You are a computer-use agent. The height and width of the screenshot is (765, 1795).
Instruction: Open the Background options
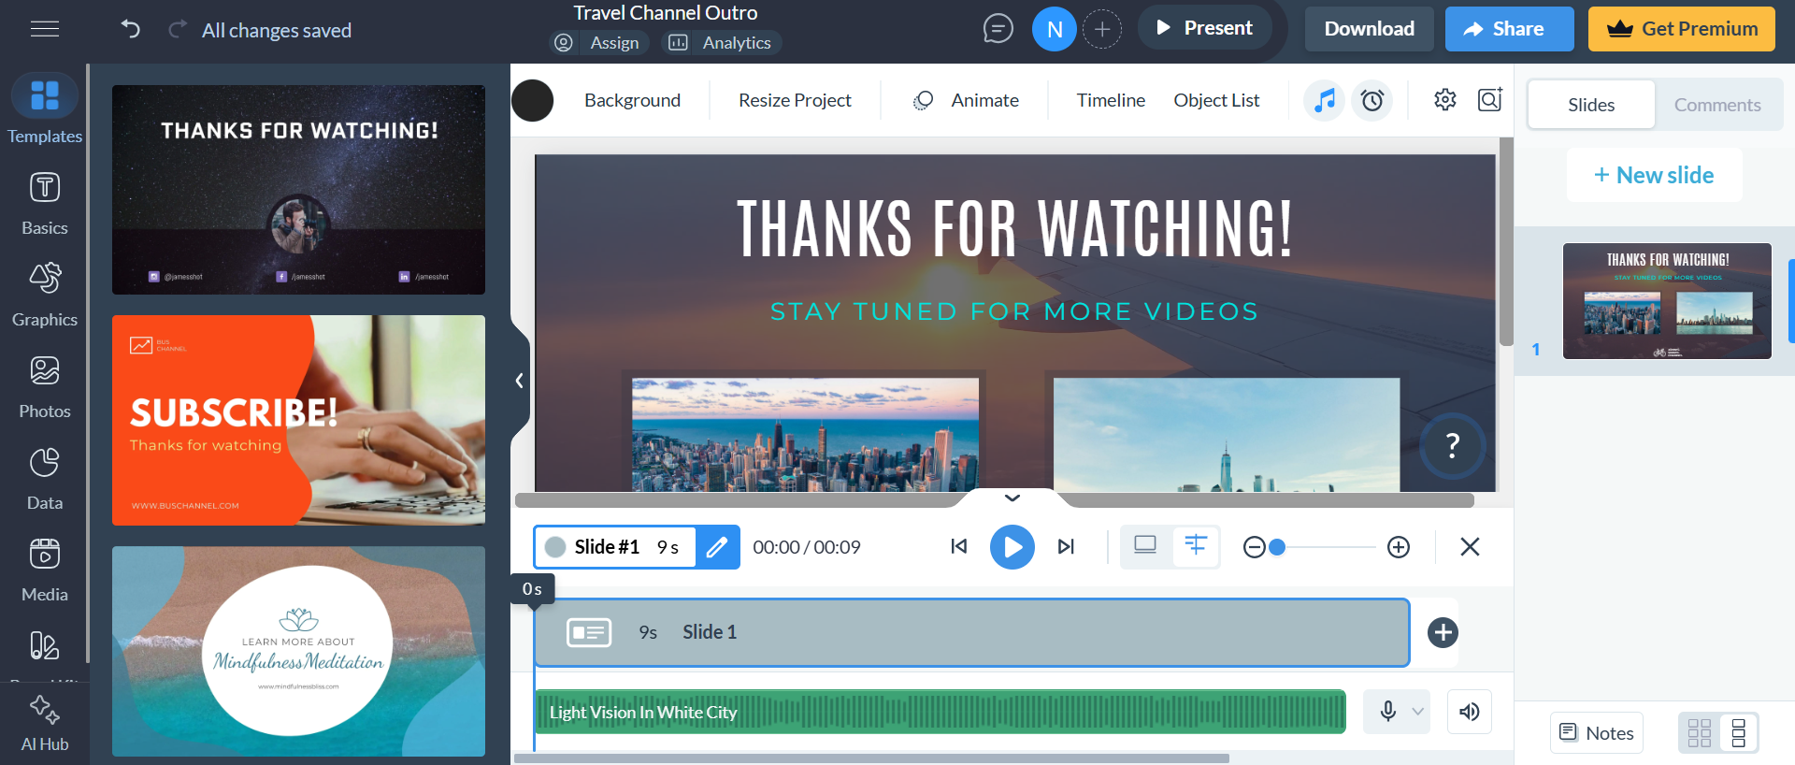pos(633,100)
